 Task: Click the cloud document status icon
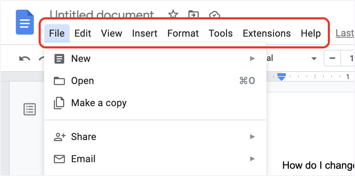[x=214, y=15]
